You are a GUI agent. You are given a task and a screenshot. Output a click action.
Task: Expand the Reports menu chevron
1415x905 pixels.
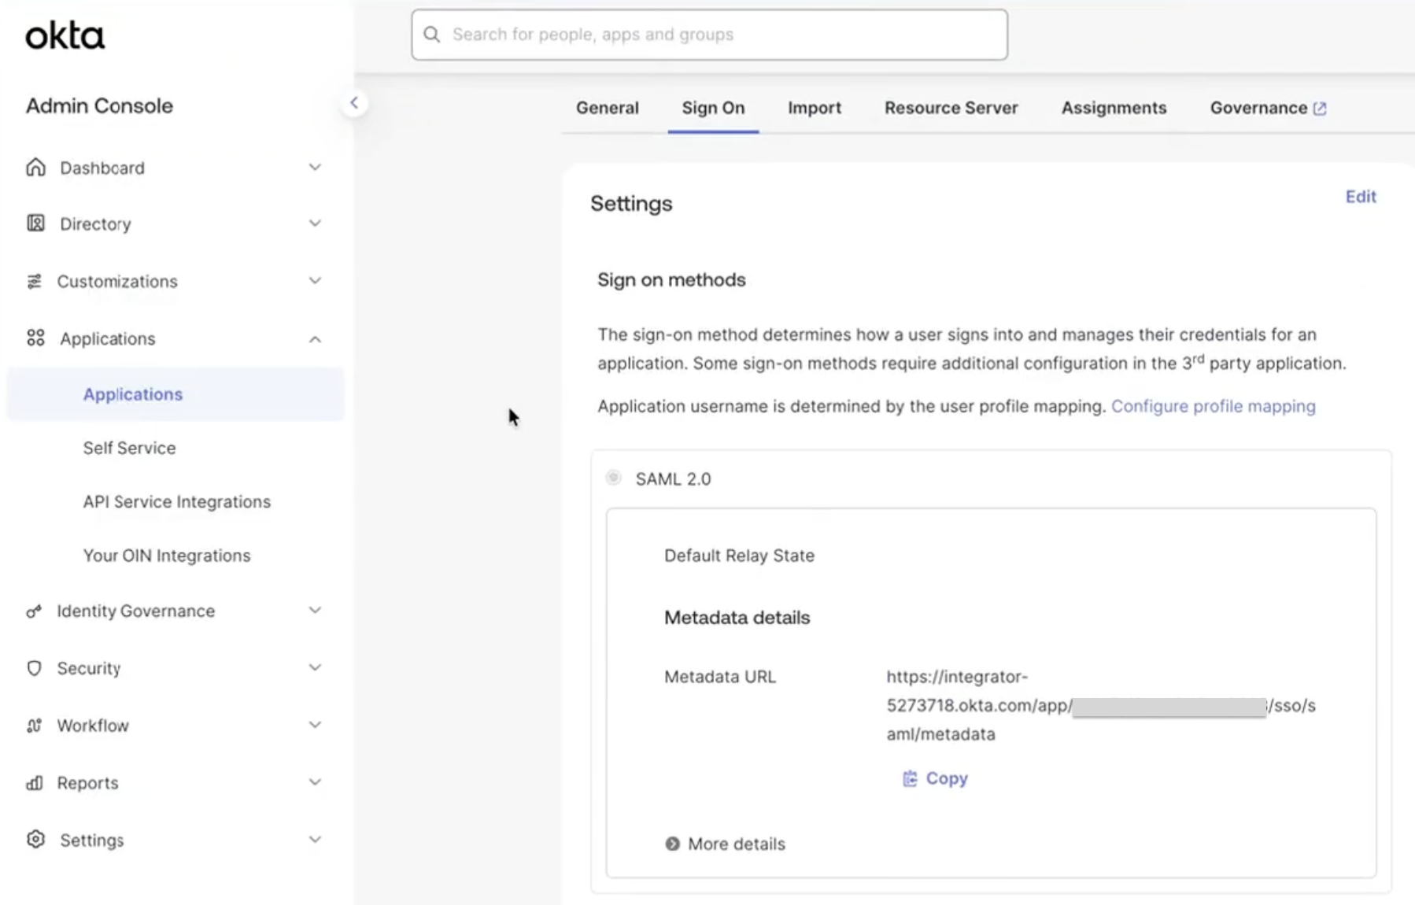tap(315, 783)
